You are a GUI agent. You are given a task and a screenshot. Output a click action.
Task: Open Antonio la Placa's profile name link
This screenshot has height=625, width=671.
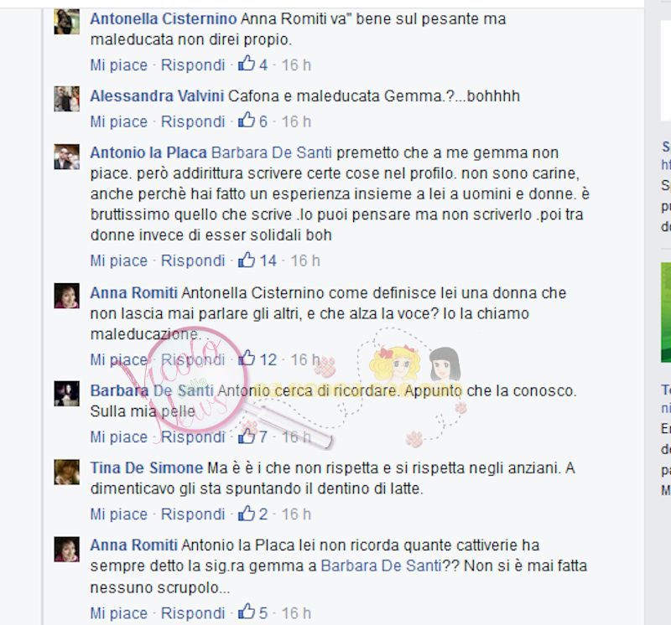point(148,152)
